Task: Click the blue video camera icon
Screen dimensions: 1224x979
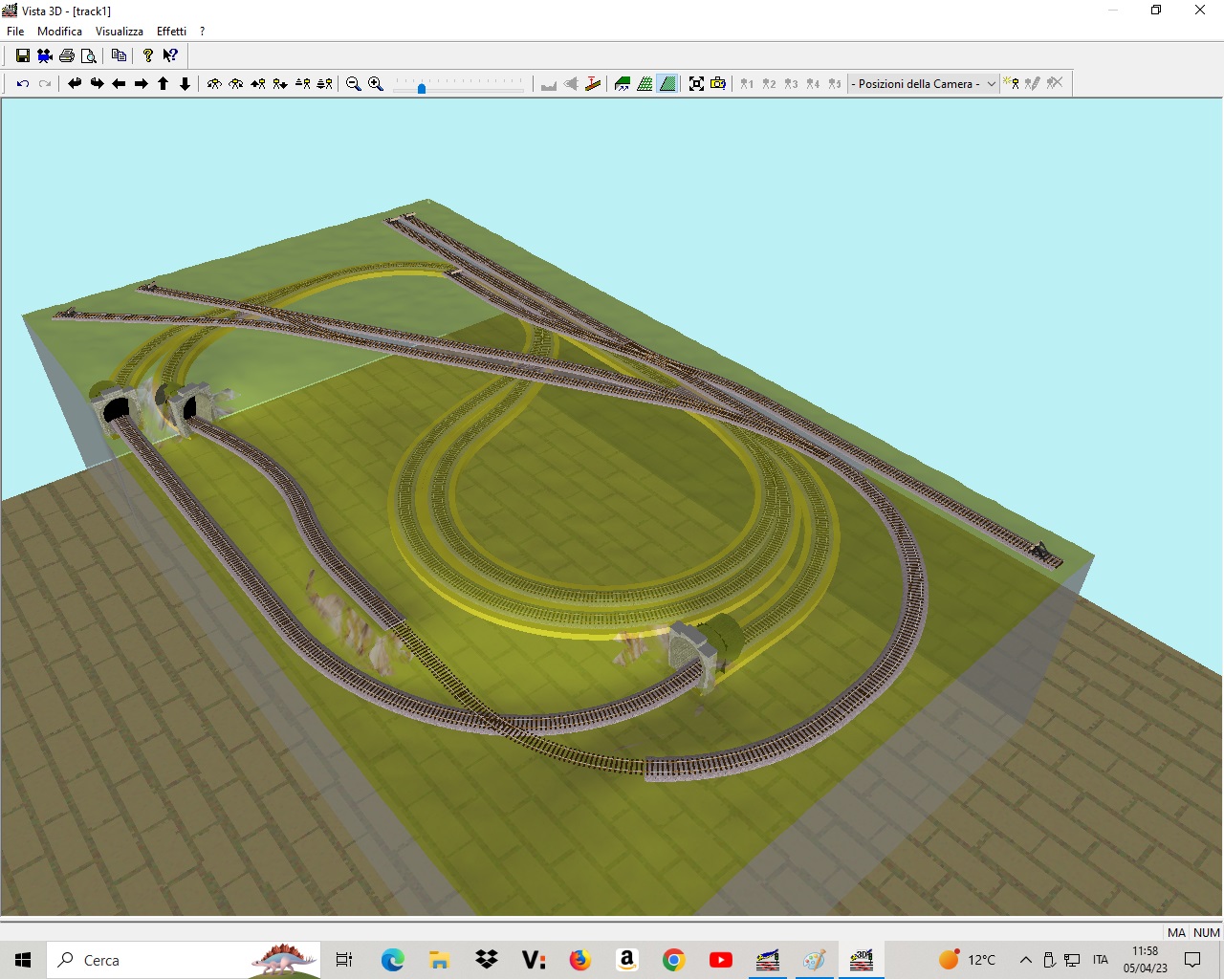Action: pyautogui.click(x=45, y=55)
